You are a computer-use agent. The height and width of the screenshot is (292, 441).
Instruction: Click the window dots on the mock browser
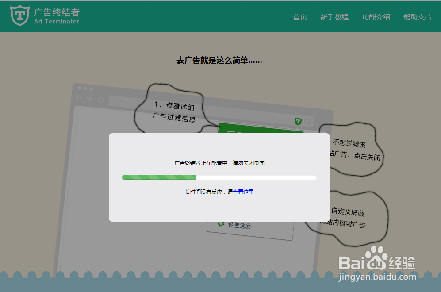84,89
